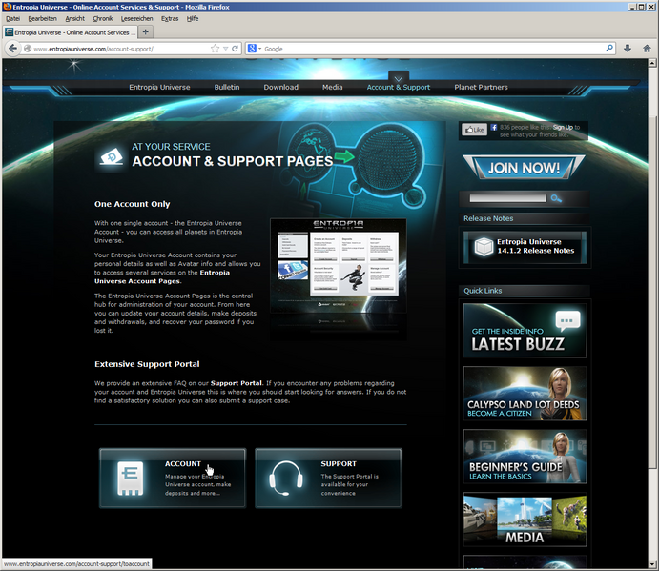Image resolution: width=659 pixels, height=571 pixels.
Task: Open the Datei menu
Action: point(13,18)
